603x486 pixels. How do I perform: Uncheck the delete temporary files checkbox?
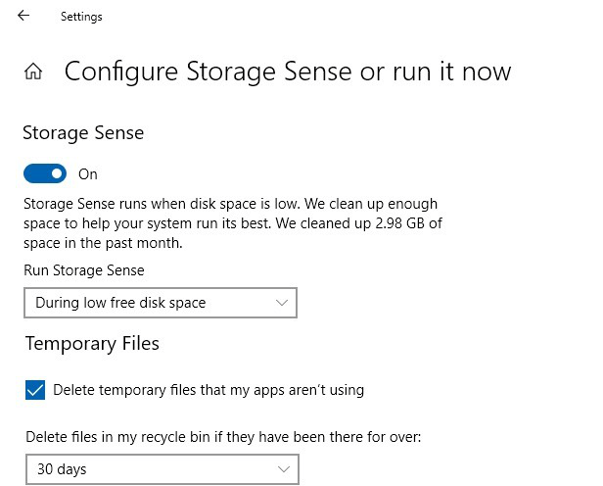[35, 390]
